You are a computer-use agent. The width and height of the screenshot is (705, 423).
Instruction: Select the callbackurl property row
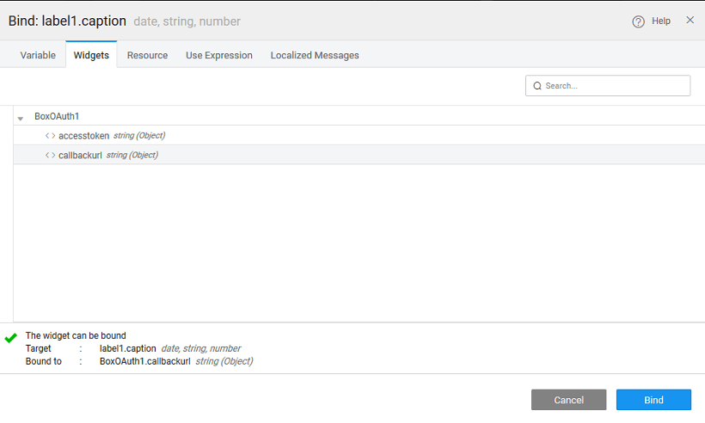click(82, 156)
